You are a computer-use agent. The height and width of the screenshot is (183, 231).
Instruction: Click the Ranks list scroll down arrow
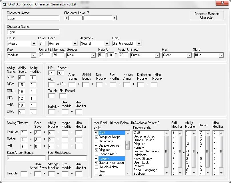(207, 173)
